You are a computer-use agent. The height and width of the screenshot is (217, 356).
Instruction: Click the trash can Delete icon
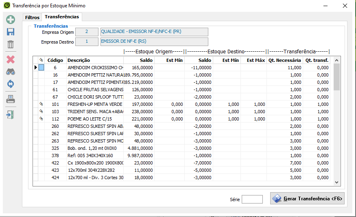click(x=11, y=45)
